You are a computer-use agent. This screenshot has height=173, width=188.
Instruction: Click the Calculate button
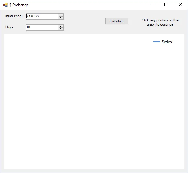[x=117, y=21]
